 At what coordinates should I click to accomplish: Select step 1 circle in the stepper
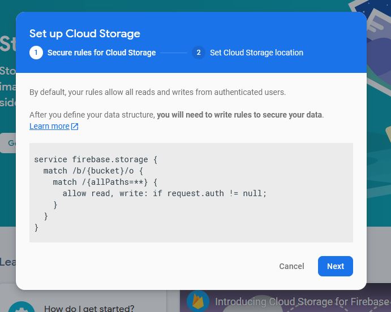point(36,53)
